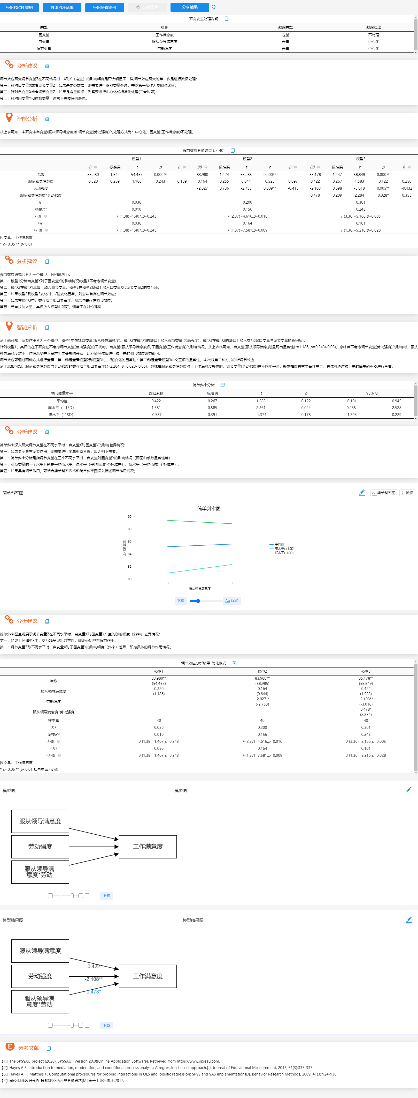Click the 分享结果 button
The height and width of the screenshot is (1098, 418).
189,7
